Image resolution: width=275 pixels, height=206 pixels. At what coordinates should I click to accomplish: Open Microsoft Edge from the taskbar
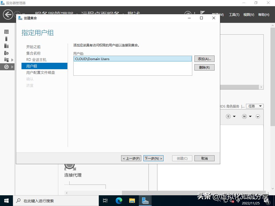(x=118, y=200)
